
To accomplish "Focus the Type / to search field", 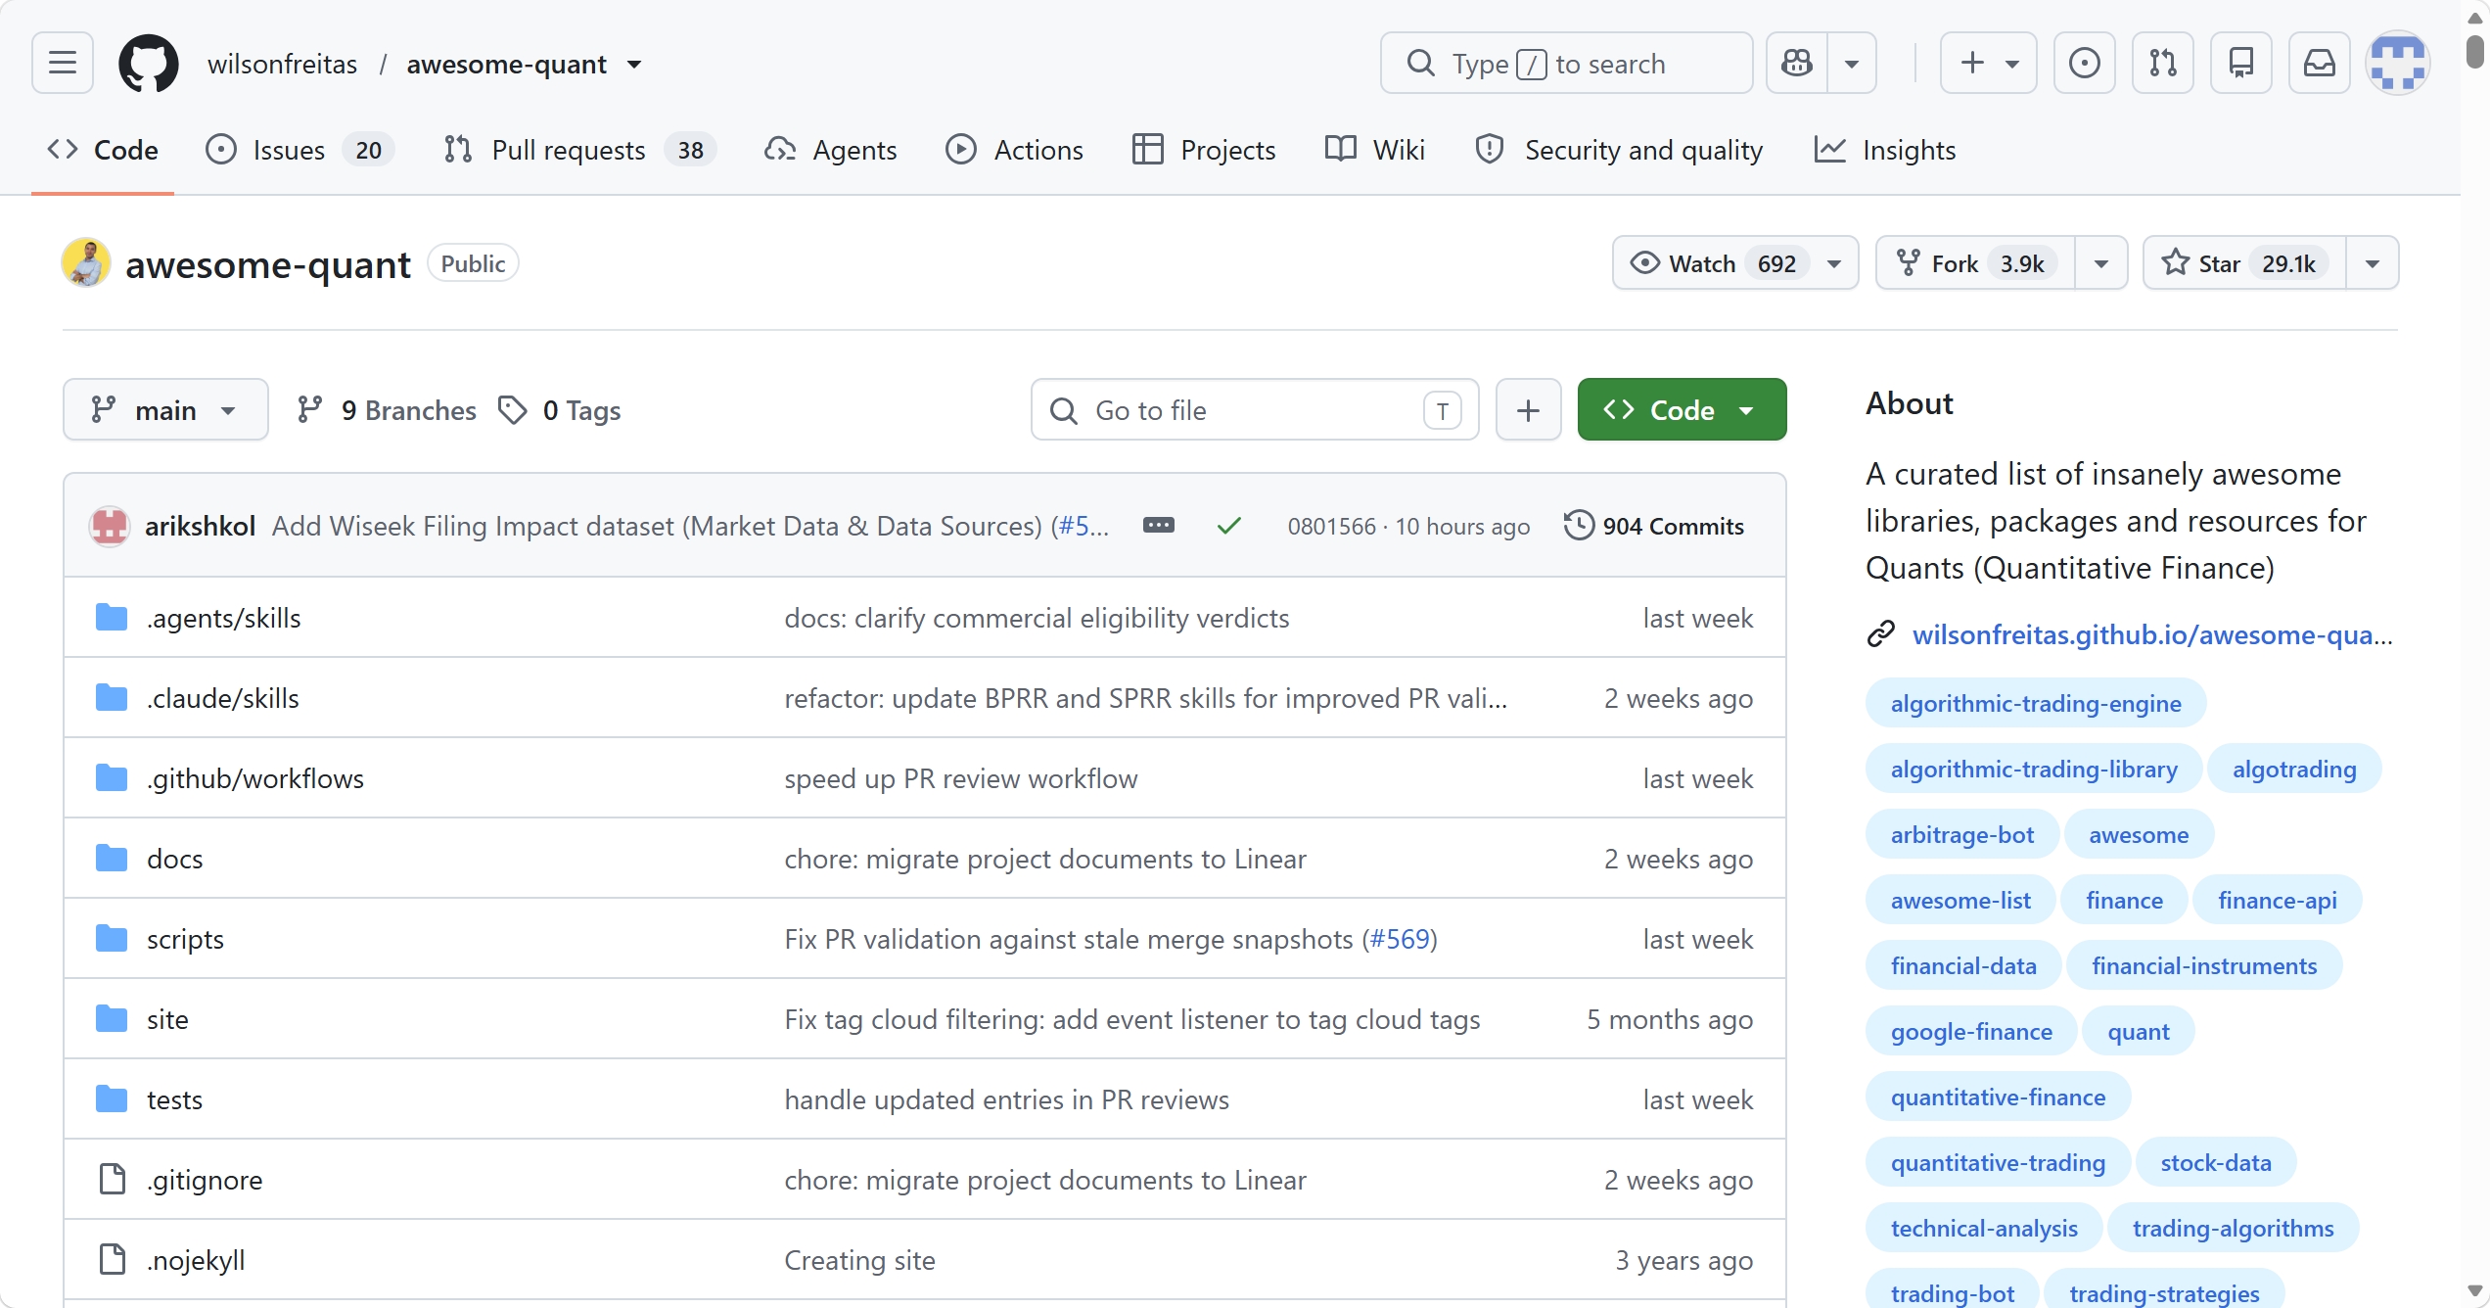I will [x=1566, y=64].
